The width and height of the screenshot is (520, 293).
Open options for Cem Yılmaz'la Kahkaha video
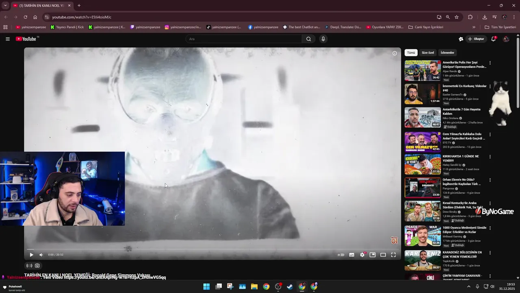490,134
